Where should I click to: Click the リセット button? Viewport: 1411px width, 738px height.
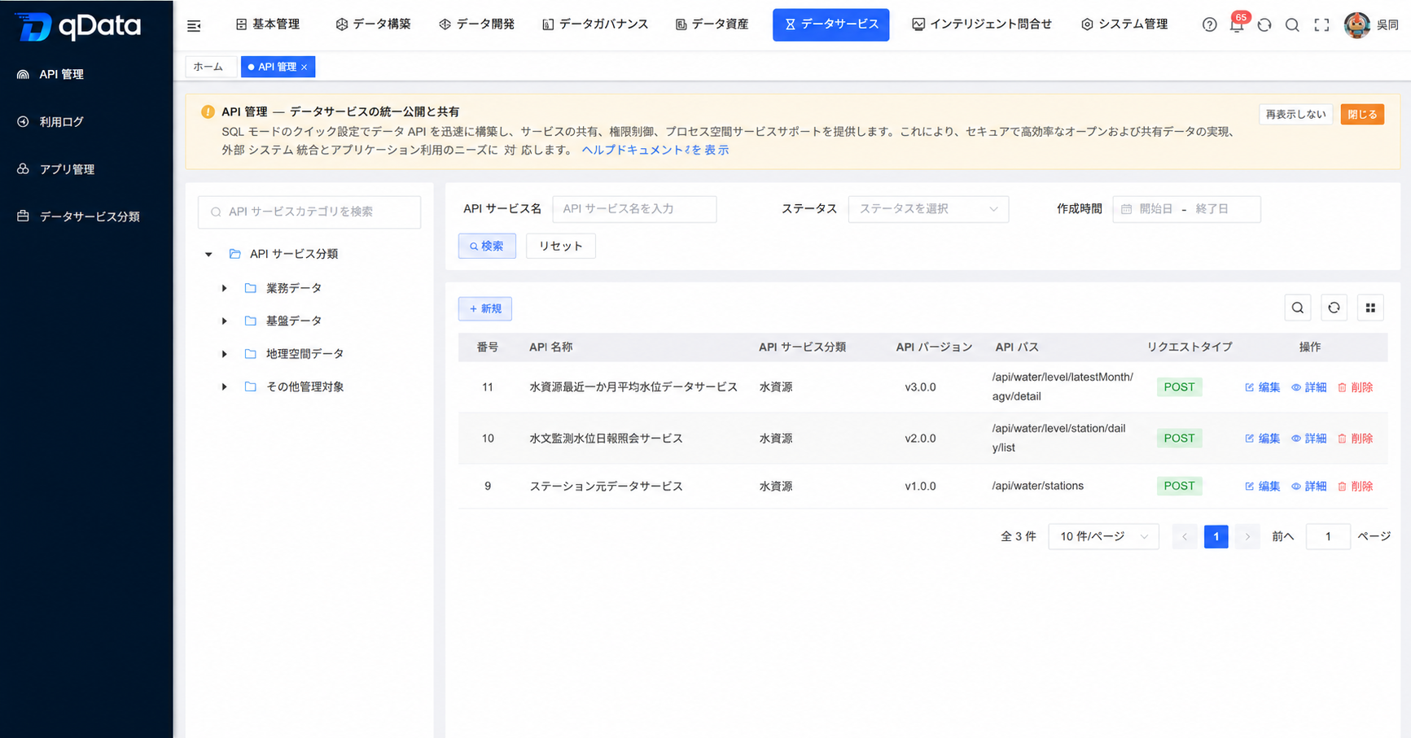pos(561,246)
